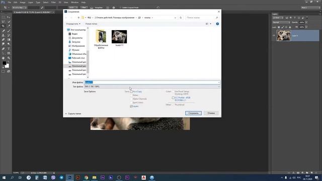
Task: Uncheck the Layers checkbox in save options
Action: 131,106
